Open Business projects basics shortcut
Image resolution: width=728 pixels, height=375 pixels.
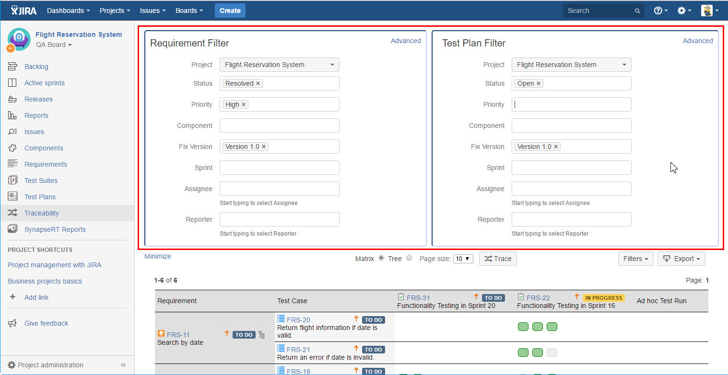[45, 281]
